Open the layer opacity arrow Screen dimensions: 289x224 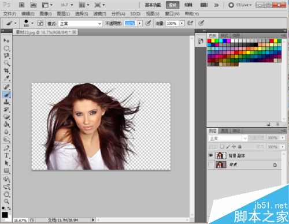tap(283, 138)
